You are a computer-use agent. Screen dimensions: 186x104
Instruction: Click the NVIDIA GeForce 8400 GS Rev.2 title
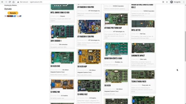pyautogui.click(x=142, y=6)
